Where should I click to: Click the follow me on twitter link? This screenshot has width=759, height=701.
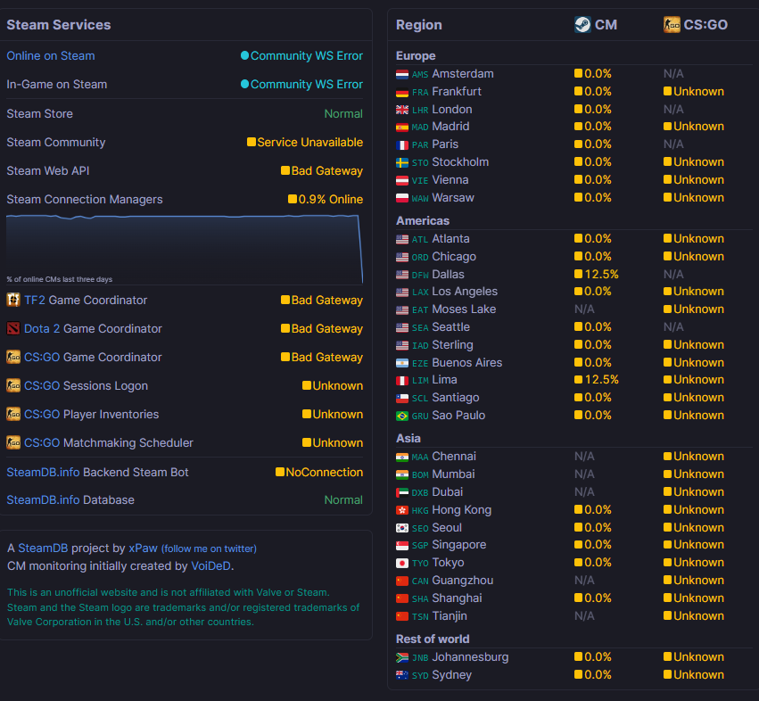(209, 548)
